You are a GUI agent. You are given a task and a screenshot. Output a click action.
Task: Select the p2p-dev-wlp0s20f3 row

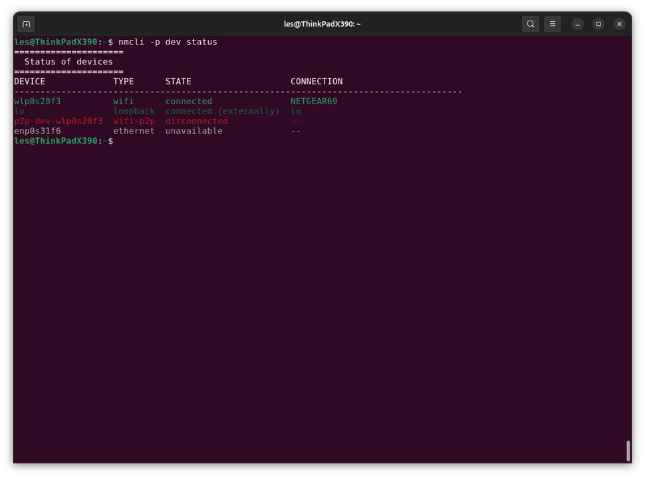tap(58, 121)
